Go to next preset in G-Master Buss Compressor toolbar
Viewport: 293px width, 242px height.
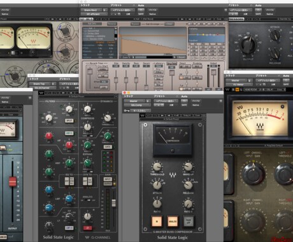[169, 115]
